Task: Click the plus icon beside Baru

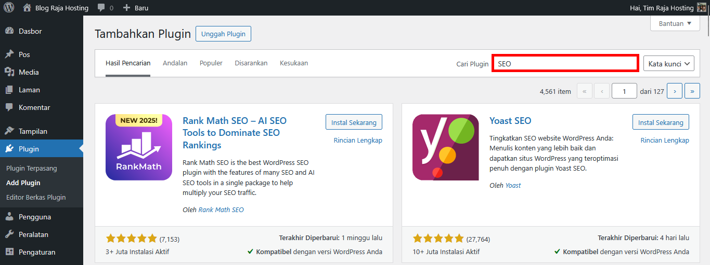Action: 126,8
